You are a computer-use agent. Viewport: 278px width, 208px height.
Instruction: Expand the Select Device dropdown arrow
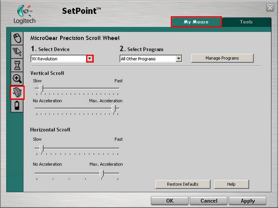pos(90,59)
